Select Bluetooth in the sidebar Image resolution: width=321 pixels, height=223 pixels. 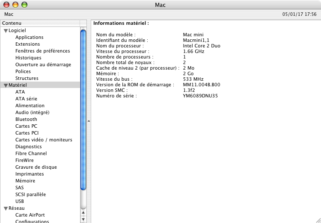coord(26,119)
